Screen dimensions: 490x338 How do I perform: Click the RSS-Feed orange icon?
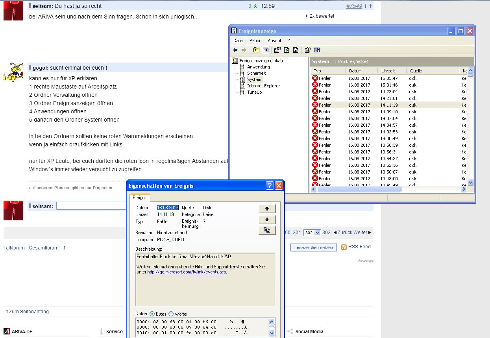344,247
